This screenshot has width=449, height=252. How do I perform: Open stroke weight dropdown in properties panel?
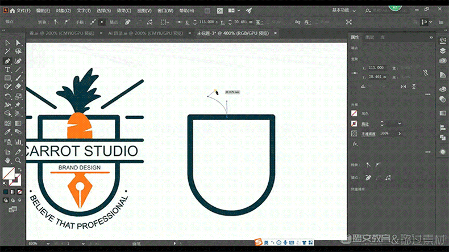[400, 123]
